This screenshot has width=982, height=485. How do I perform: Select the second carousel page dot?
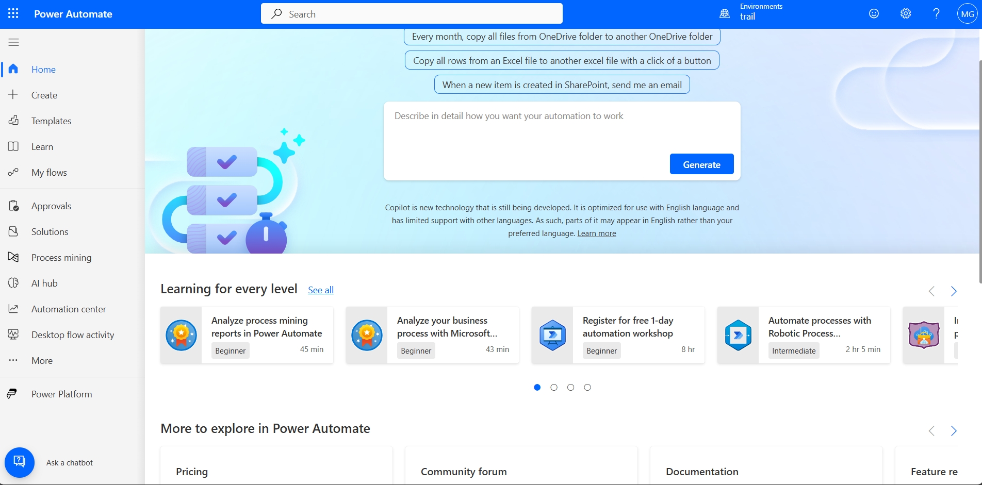[554, 388]
